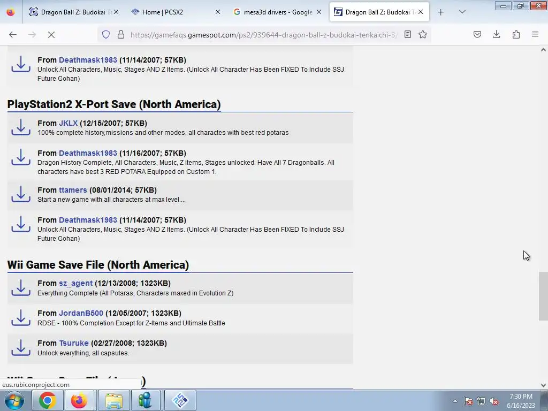
Task: Open Firefox extensions menu
Action: coord(516,34)
